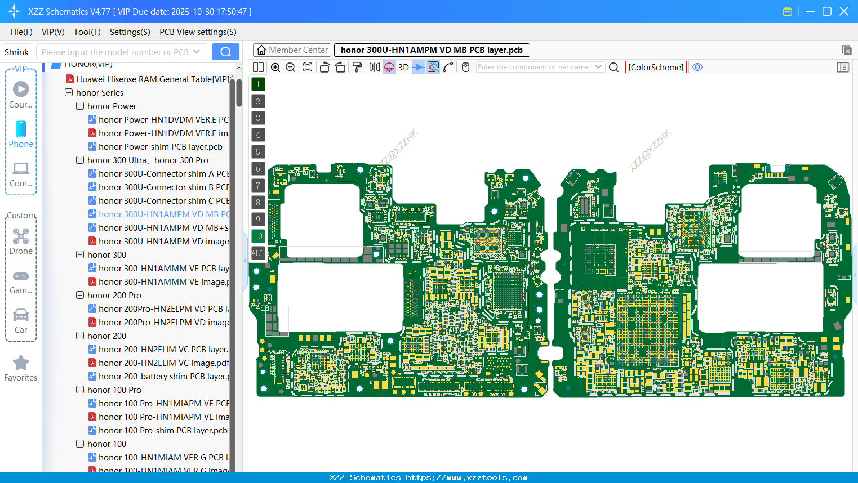
Task: Toggle the red highlight lamp tool
Action: 389,68
